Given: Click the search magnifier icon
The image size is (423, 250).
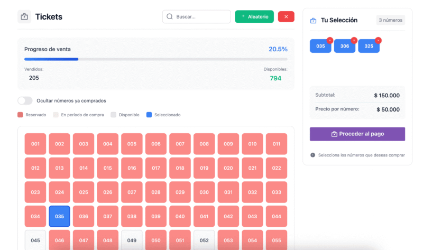Looking at the screenshot, I should pyautogui.click(x=170, y=17).
